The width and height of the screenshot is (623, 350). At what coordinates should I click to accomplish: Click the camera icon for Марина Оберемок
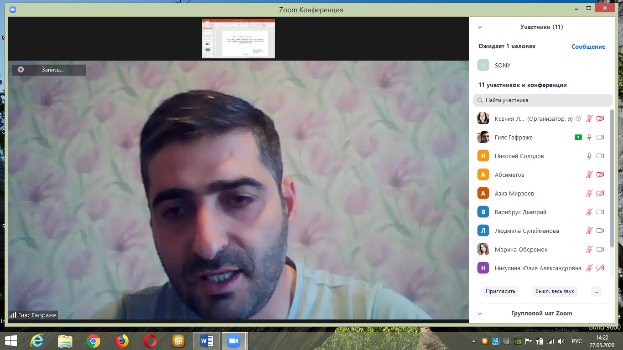[600, 249]
